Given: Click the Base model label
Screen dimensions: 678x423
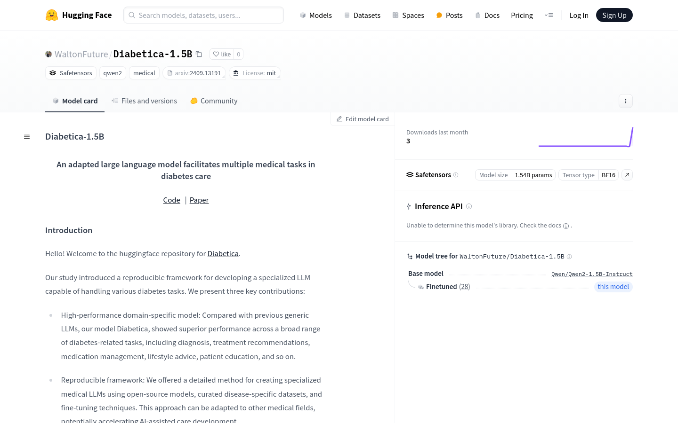Looking at the screenshot, I should 426,274.
